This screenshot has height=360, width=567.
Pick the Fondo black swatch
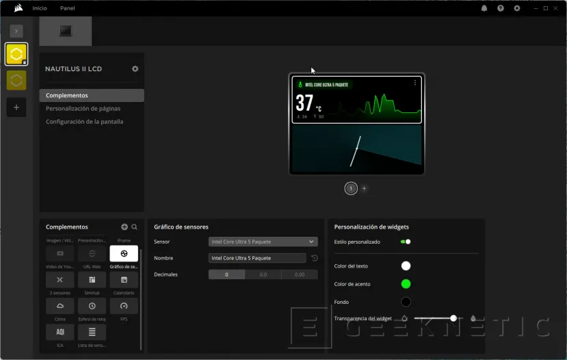(406, 302)
